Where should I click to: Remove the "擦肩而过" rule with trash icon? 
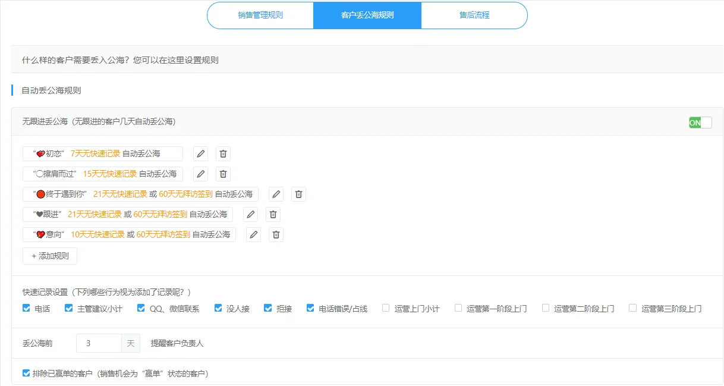(223, 174)
